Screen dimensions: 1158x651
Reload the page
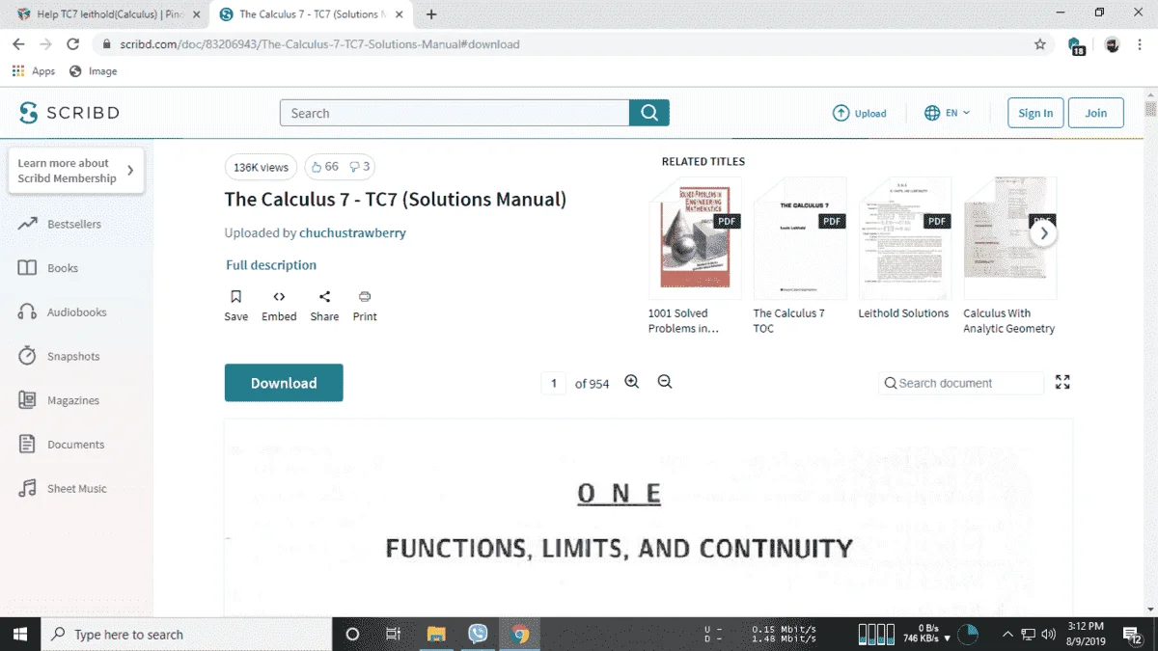pos(72,44)
